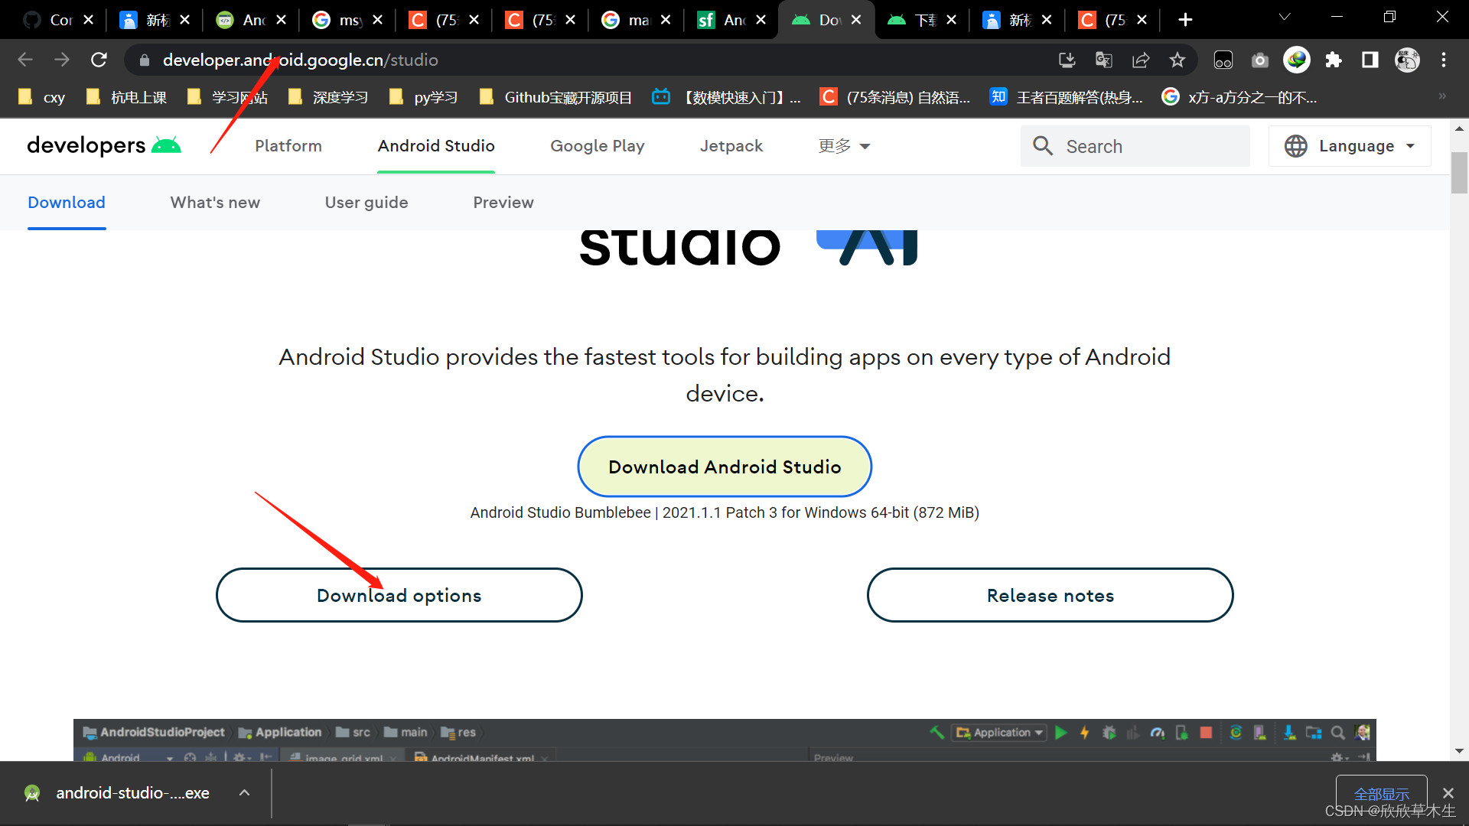Click the translate page icon in address bar
The width and height of the screenshot is (1469, 826).
click(x=1103, y=60)
